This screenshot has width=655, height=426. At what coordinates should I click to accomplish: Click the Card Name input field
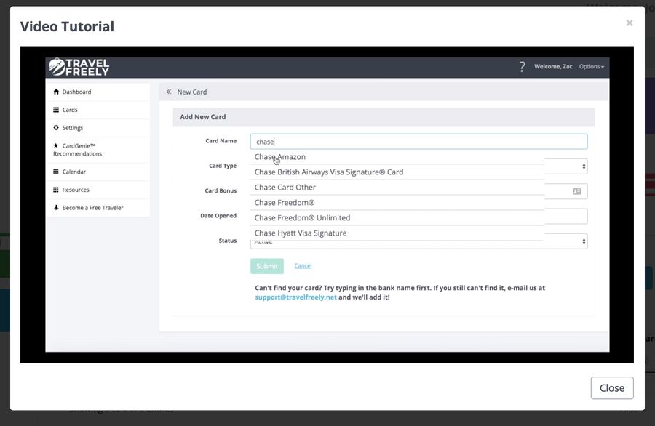click(x=418, y=142)
